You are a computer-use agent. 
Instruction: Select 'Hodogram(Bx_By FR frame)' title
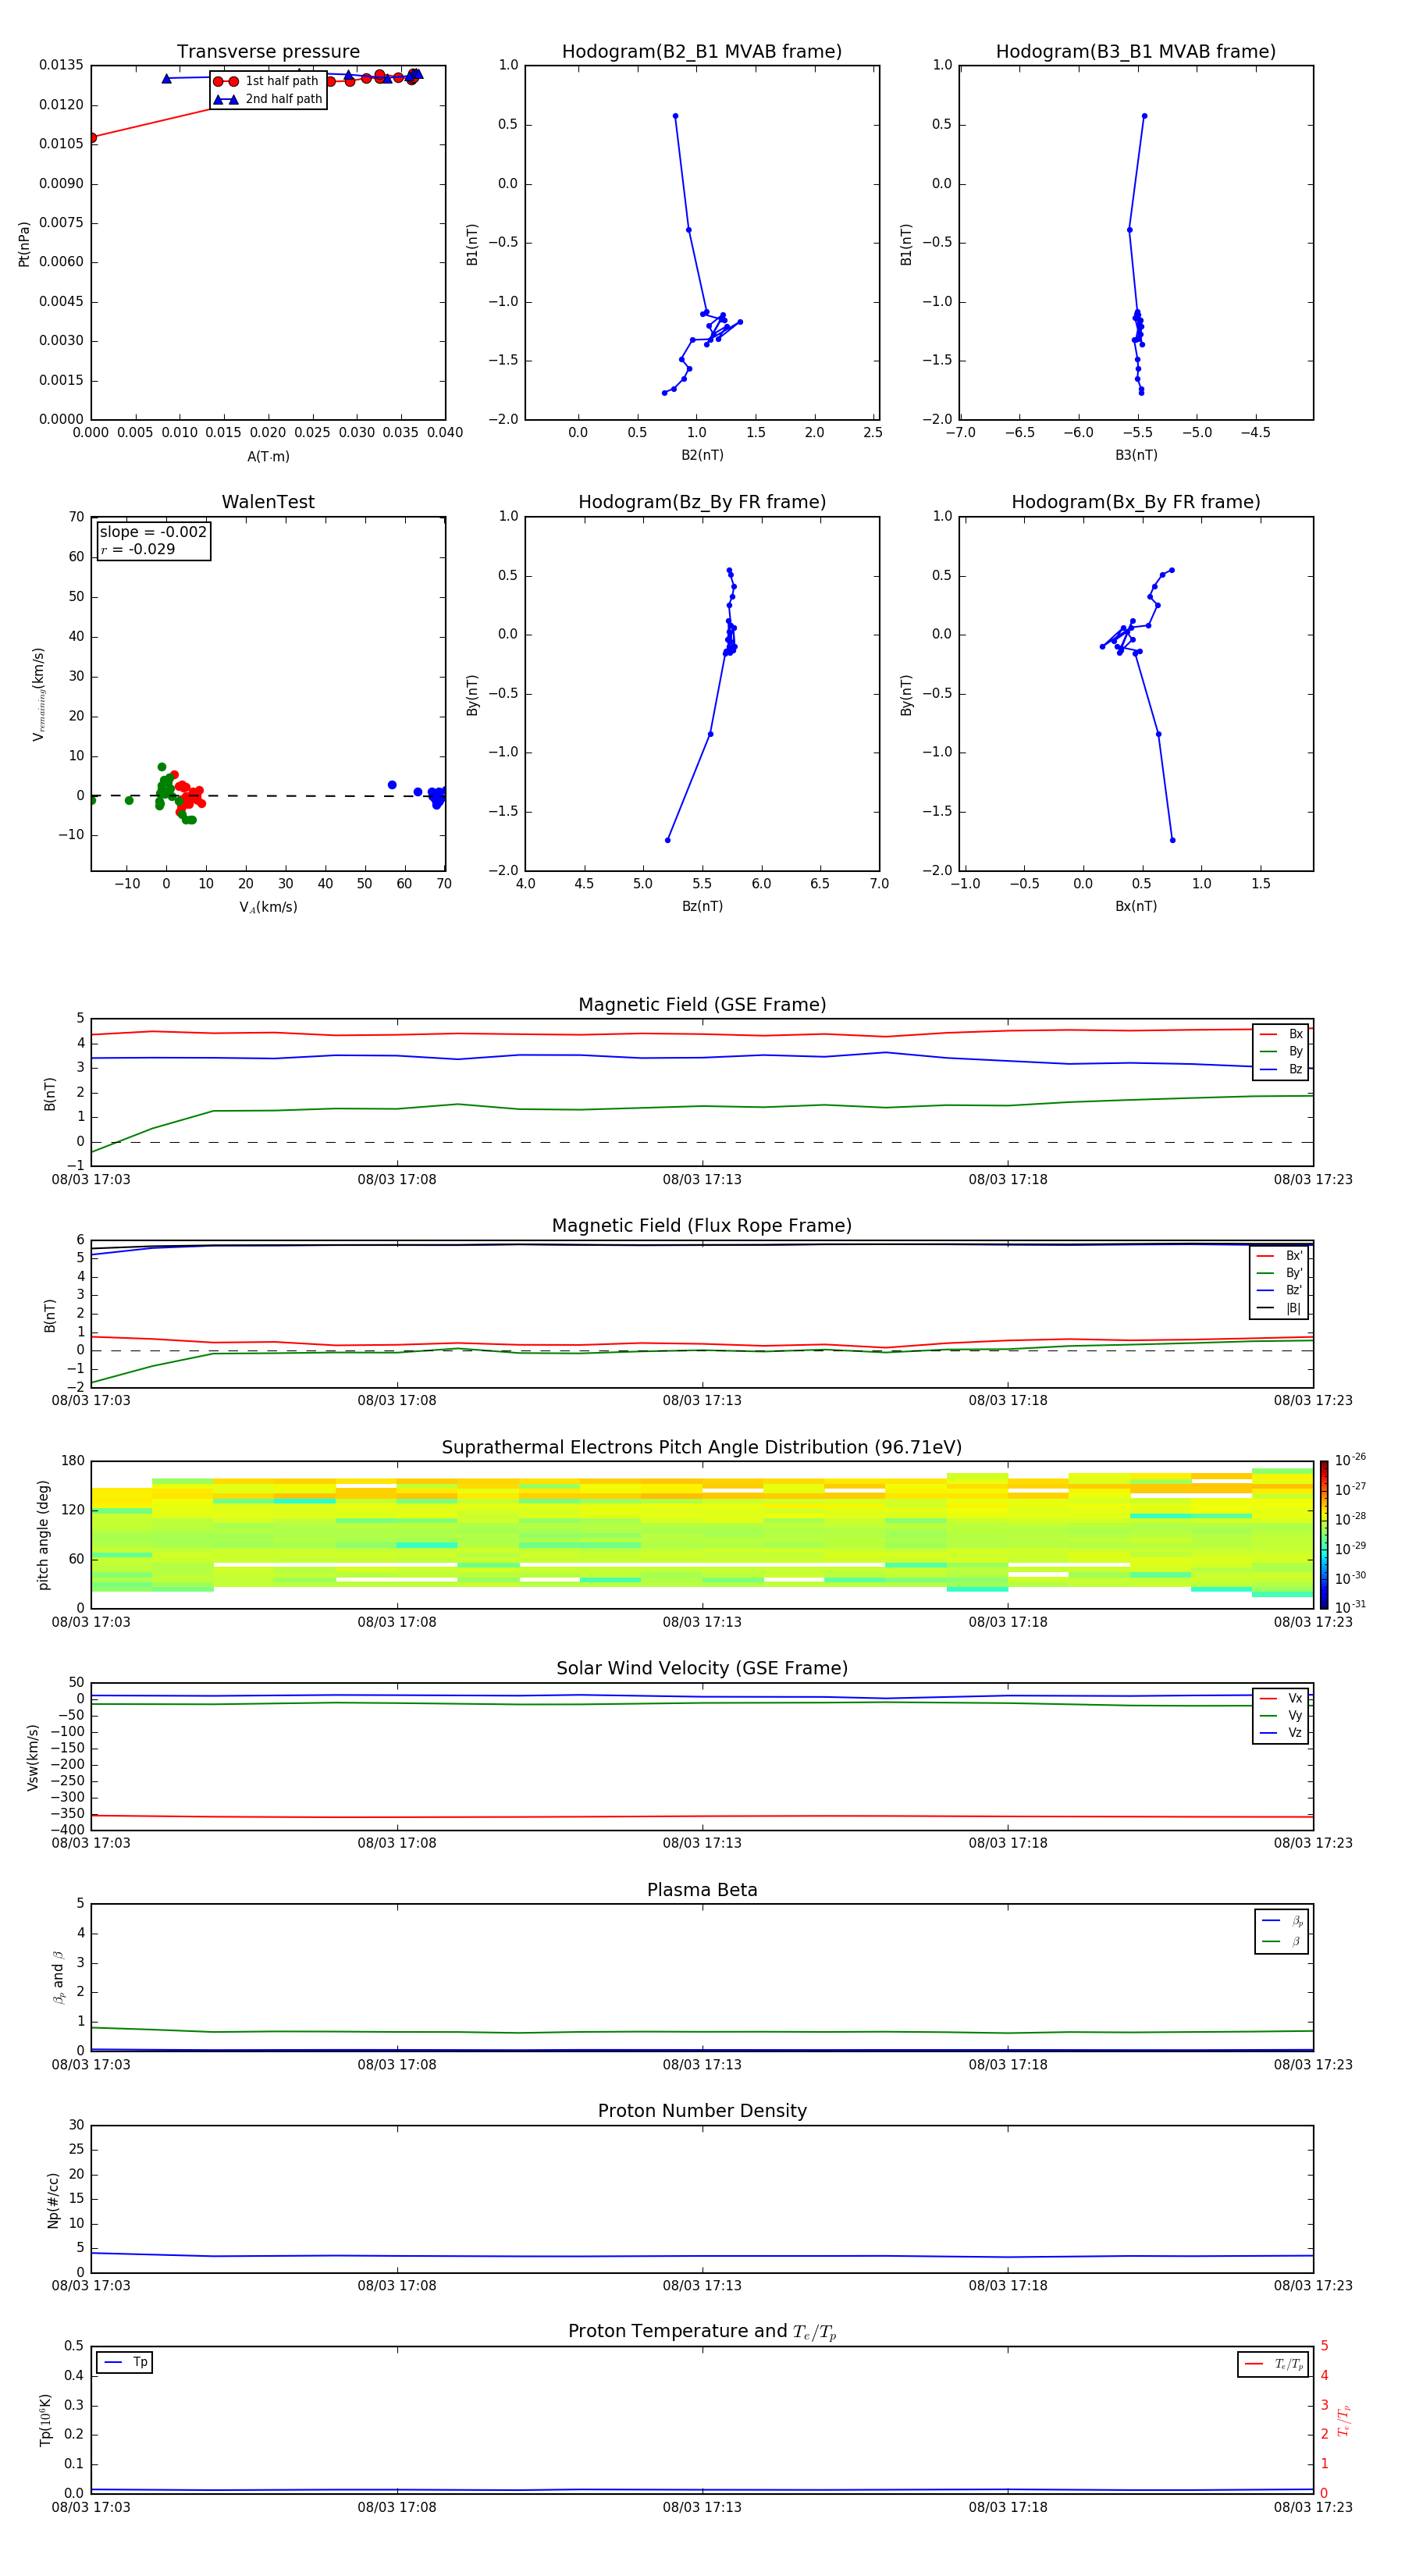[x=1136, y=502]
